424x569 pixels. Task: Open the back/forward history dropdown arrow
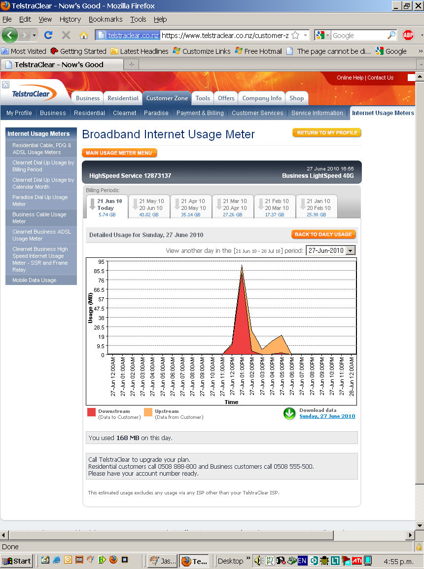(x=35, y=35)
